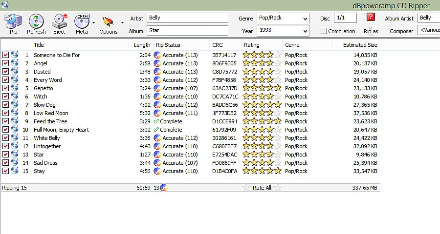
Task: Click green checkmark for Full Moon, Empty Heart
Action: coord(156,130)
